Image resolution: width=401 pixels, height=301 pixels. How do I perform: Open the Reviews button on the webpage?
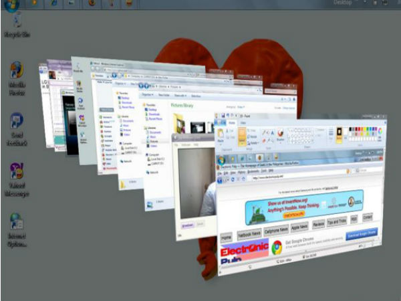tap(319, 223)
